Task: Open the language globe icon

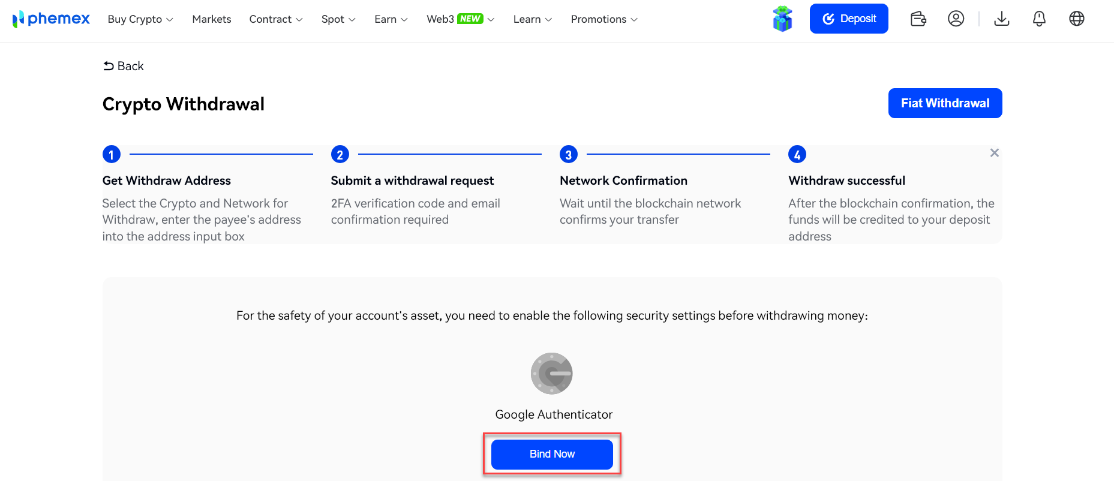Action: [1077, 19]
